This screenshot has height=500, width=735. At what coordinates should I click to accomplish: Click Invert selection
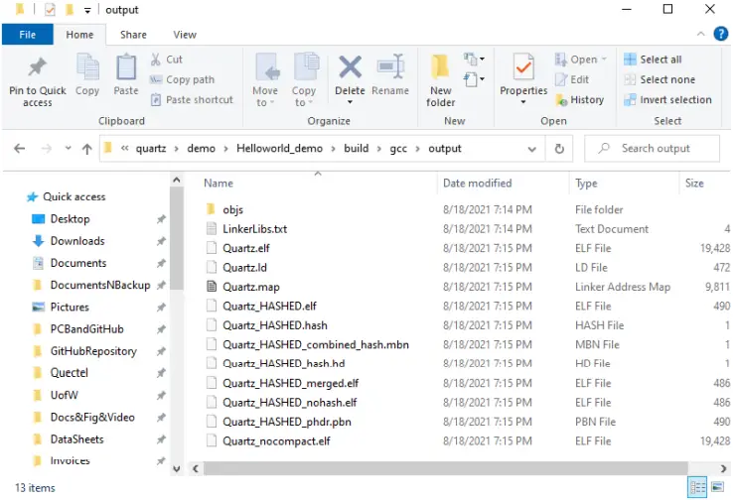(667, 100)
